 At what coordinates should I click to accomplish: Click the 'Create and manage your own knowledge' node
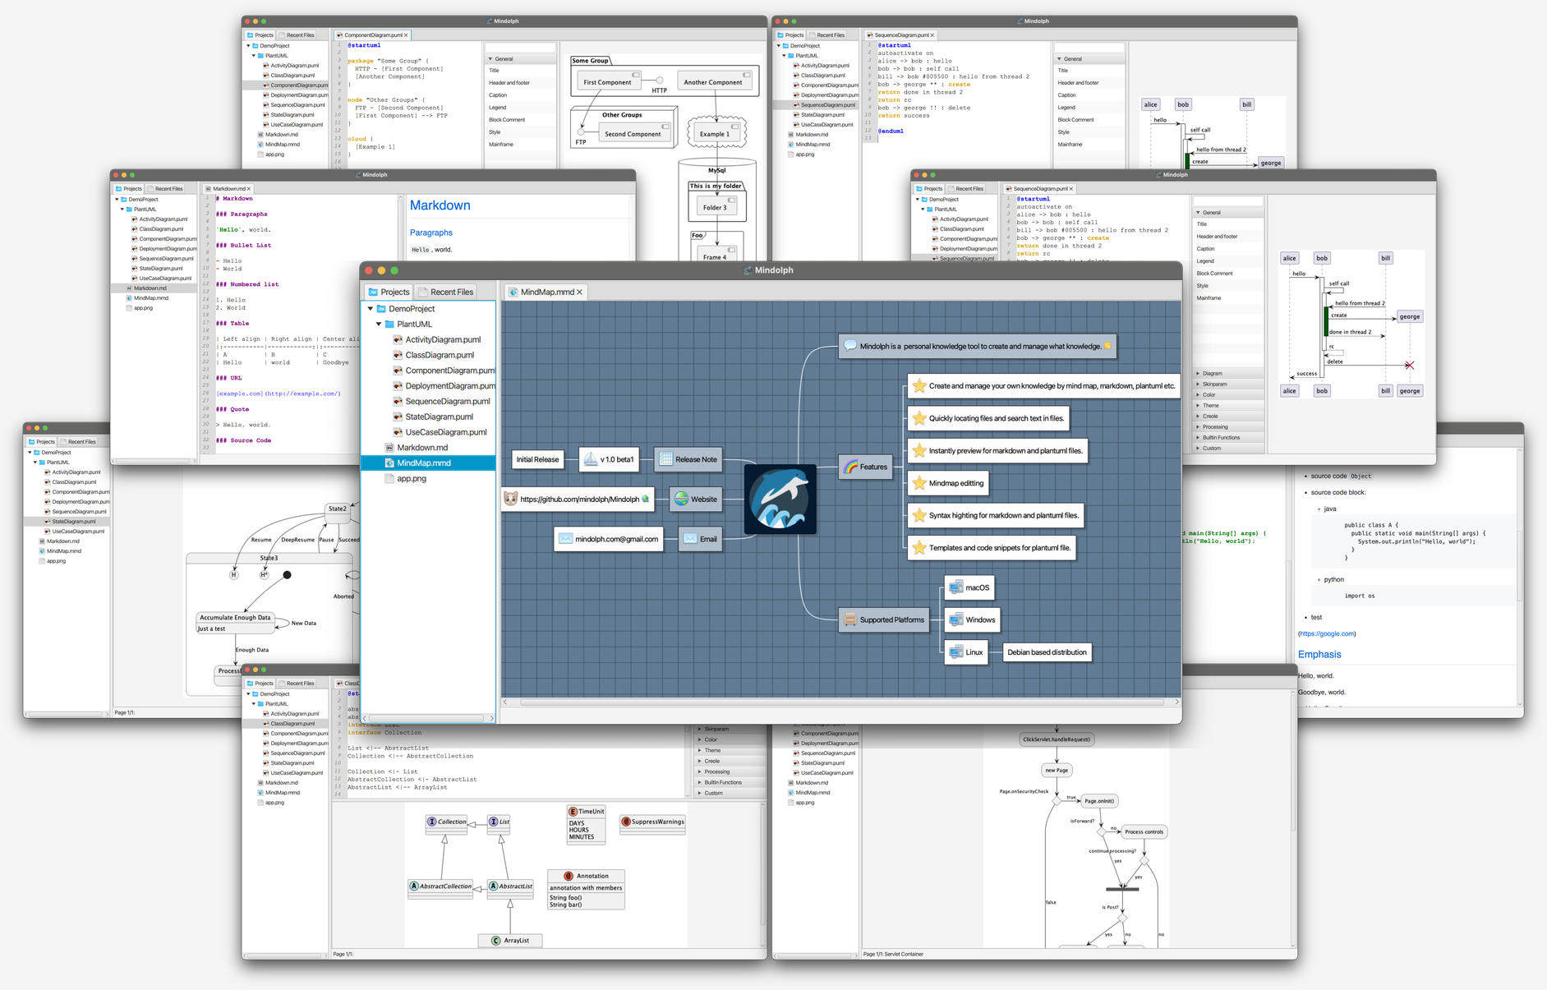pyautogui.click(x=1043, y=385)
